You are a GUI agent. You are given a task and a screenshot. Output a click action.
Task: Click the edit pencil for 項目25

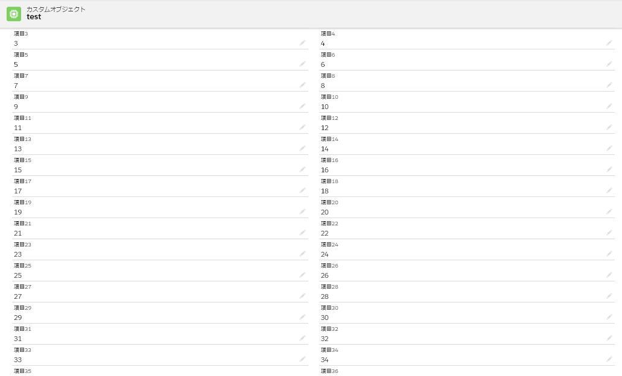302,275
